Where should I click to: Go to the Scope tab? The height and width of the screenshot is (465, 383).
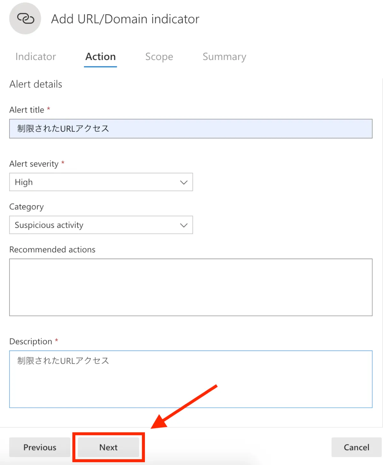pos(159,56)
